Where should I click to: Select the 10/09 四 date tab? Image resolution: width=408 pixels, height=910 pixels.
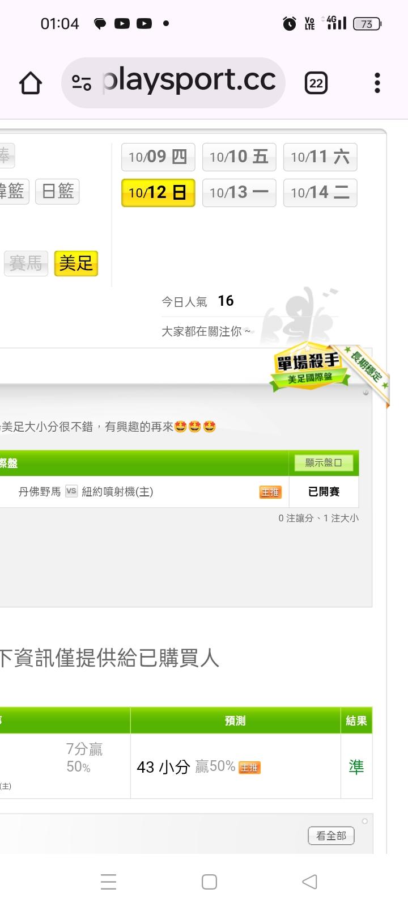[x=158, y=157]
